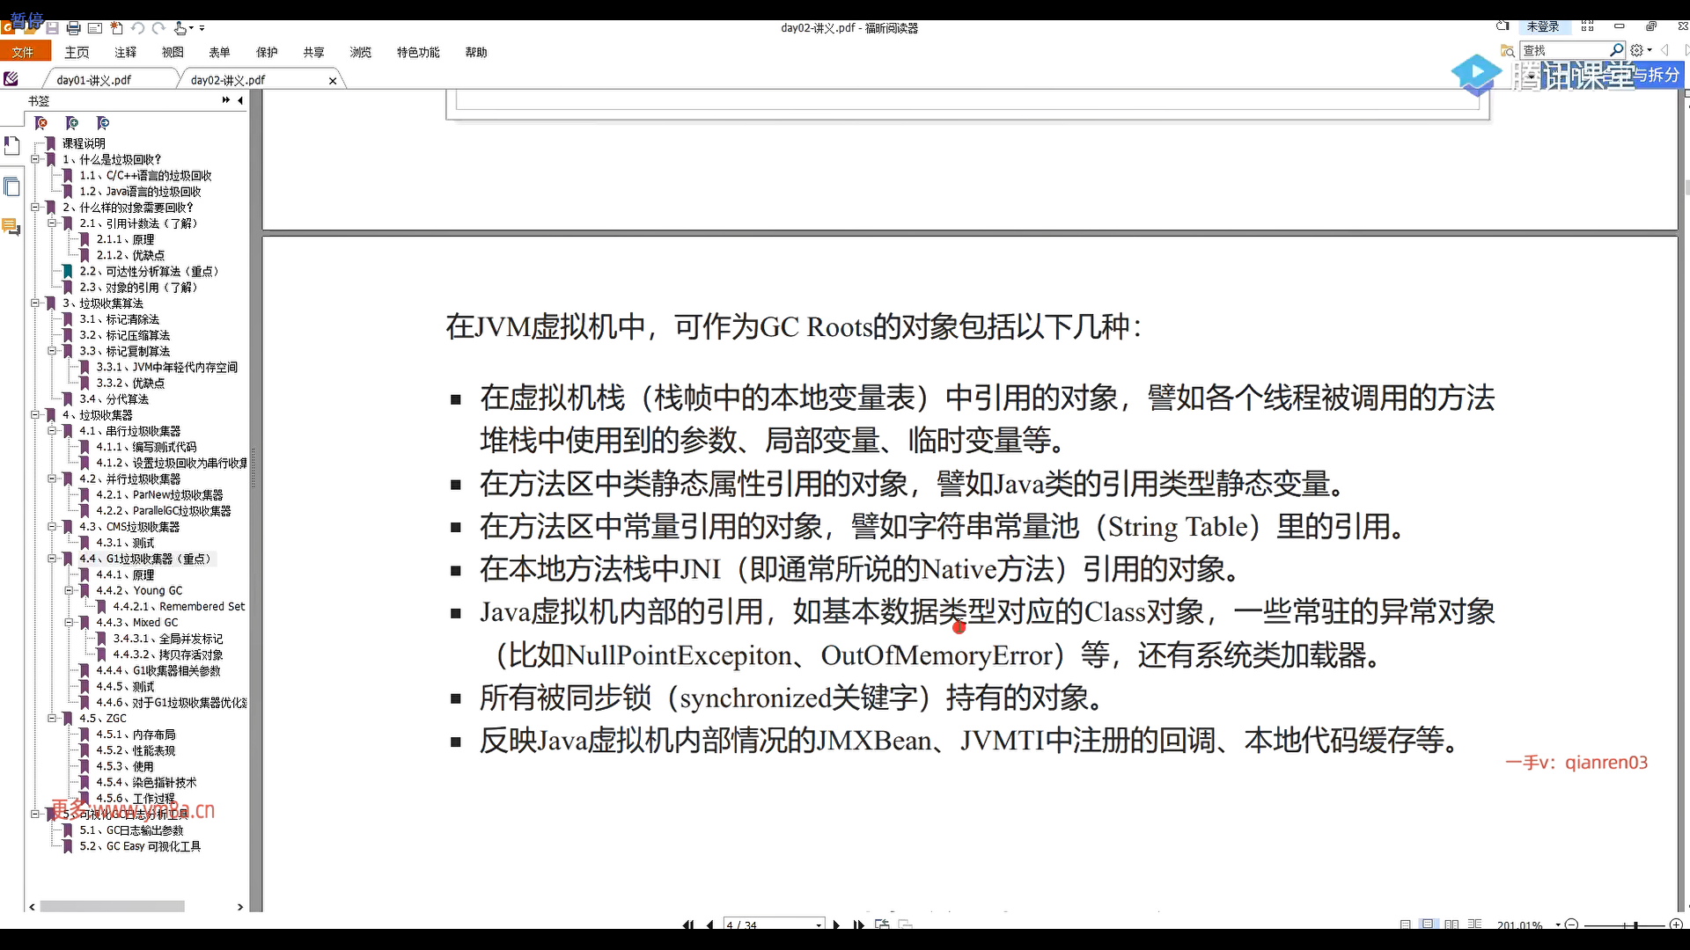Click the 文件 button

24,53
